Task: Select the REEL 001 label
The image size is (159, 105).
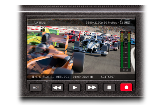Action: (x=62, y=77)
